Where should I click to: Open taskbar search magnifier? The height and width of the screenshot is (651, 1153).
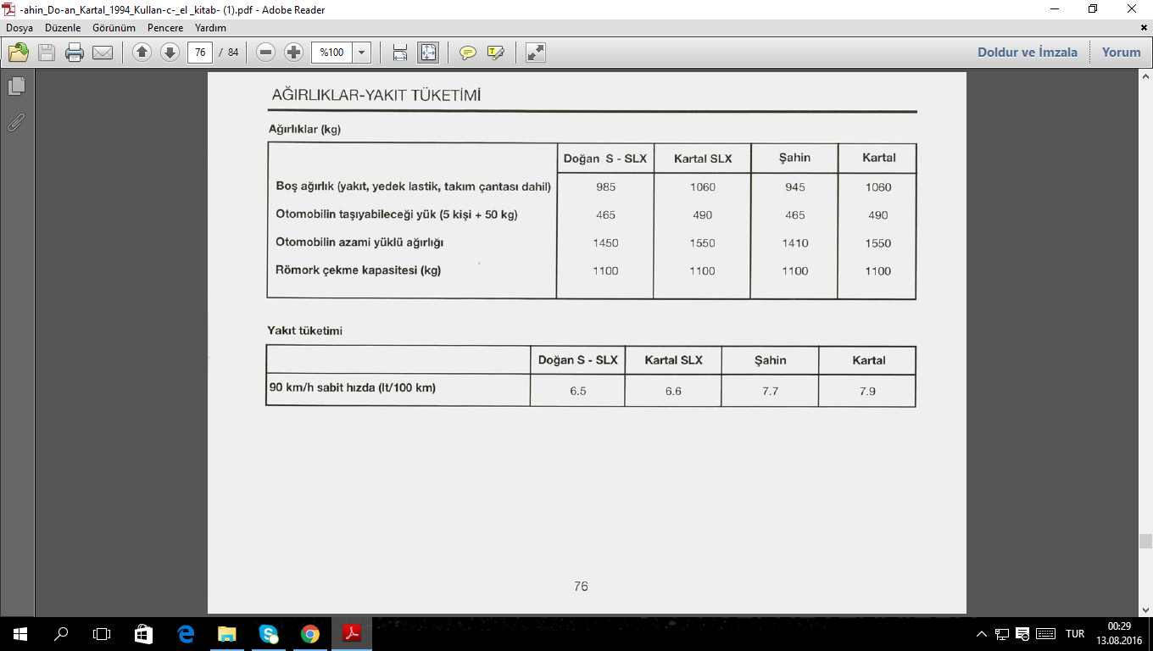(61, 633)
